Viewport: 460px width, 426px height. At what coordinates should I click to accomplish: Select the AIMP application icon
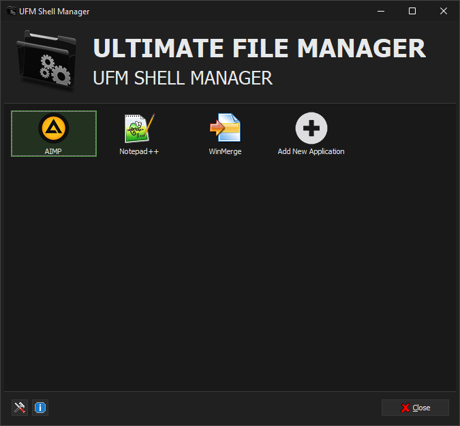tap(54, 129)
